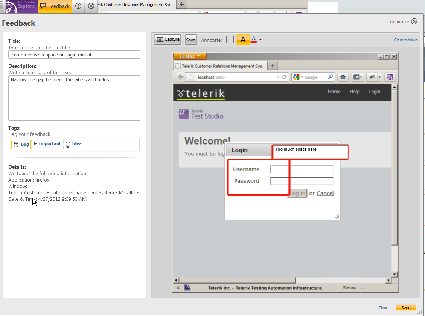
Task: Open the Firefox menu button
Action: click(x=190, y=56)
